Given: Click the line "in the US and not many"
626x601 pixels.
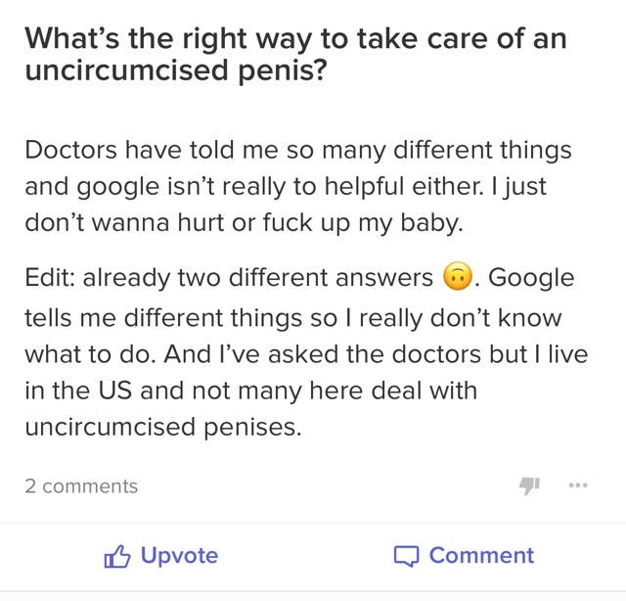Looking at the screenshot, I should [x=251, y=391].
